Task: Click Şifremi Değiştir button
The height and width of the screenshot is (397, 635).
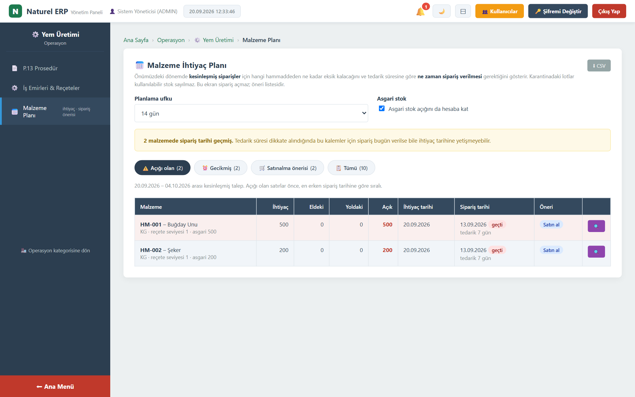Action: [x=558, y=11]
